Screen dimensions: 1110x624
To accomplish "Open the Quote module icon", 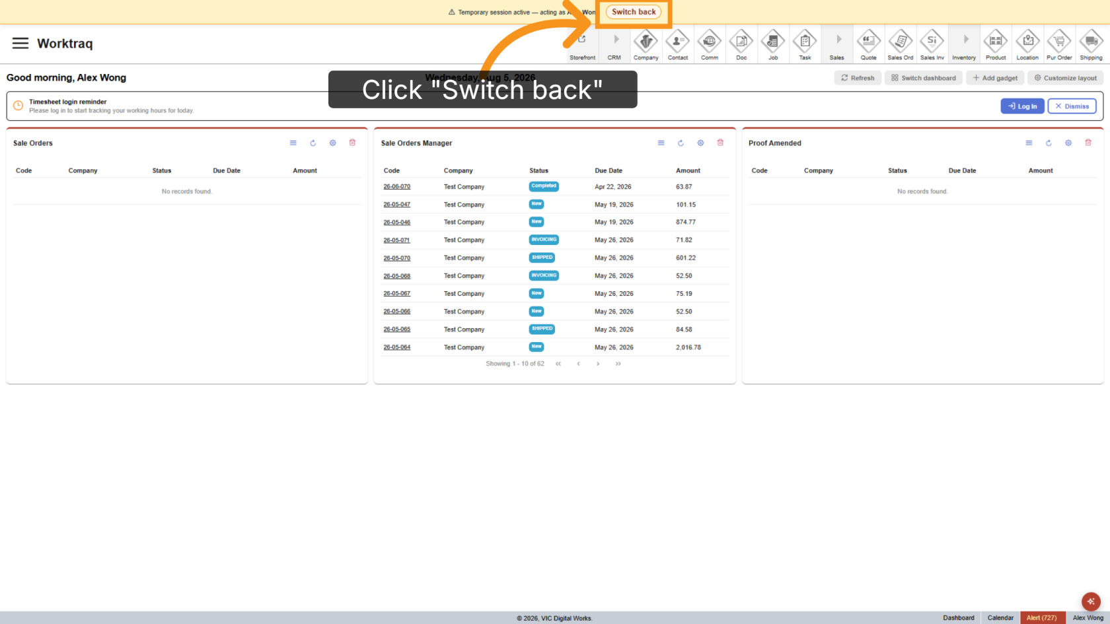I will [868, 44].
